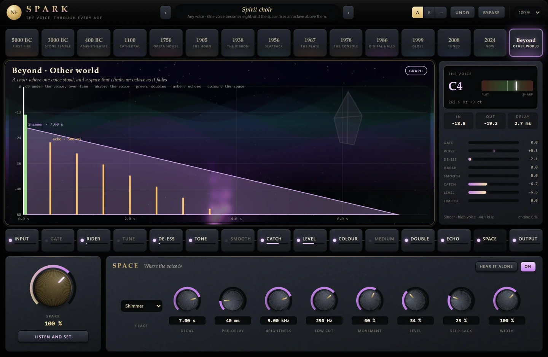Click the LISTEN AND SET button
This screenshot has width=548, height=357.
(x=53, y=337)
